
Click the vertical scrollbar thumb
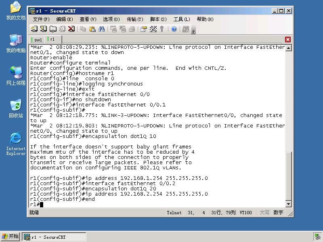tap(289, 176)
